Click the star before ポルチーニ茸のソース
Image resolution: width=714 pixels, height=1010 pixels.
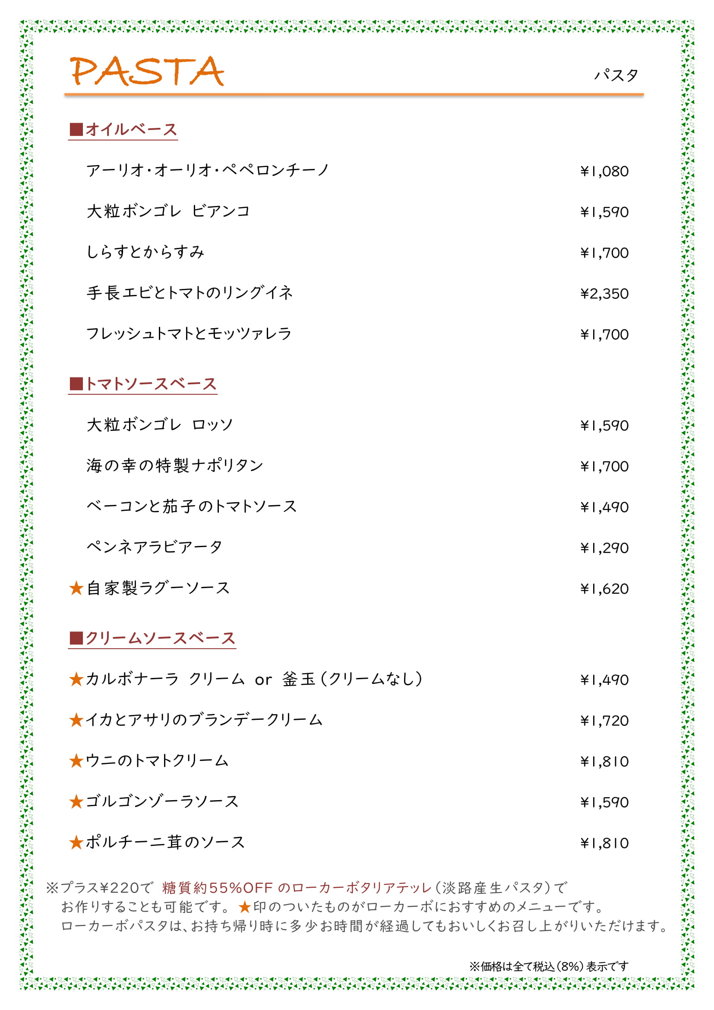click(x=76, y=842)
